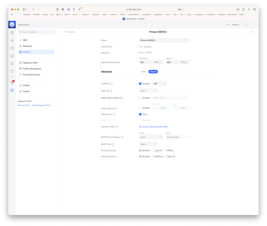The height and width of the screenshot is (226, 267).
Task: Click the Name field Primary (WAN1)
Action: (165, 40)
